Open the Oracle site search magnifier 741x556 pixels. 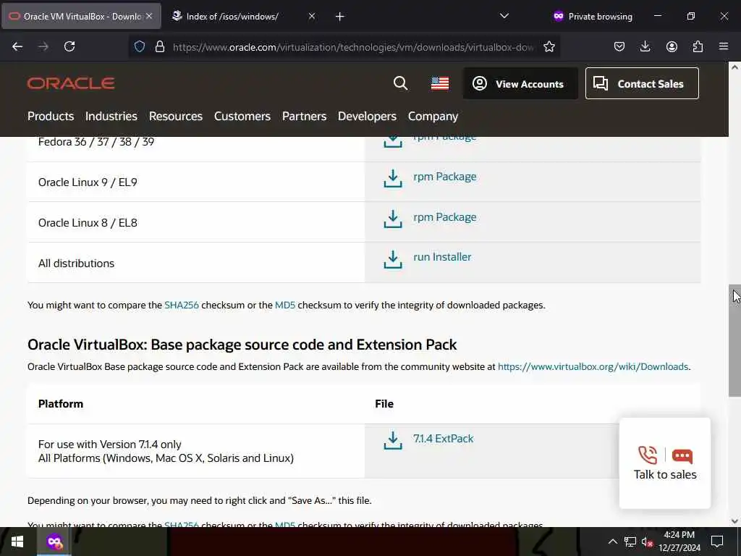(400, 83)
